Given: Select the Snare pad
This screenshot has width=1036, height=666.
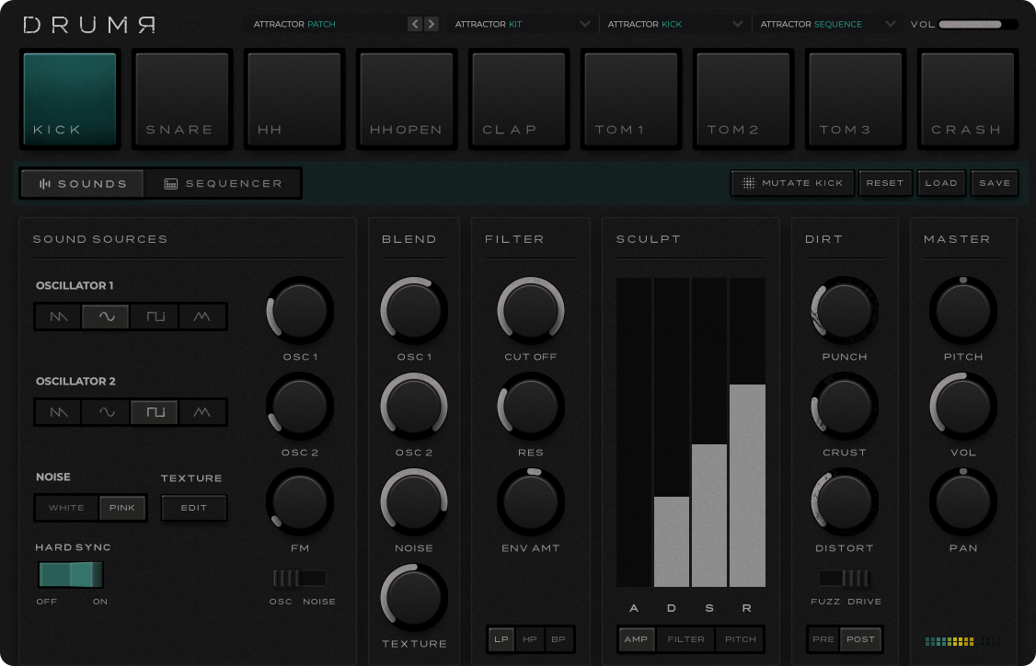Looking at the screenshot, I should coord(182,99).
